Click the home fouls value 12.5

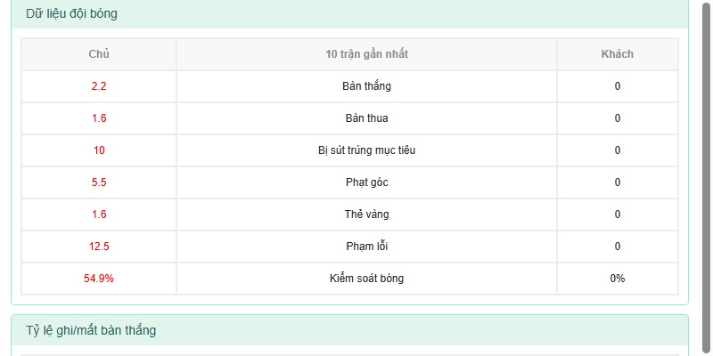click(99, 247)
